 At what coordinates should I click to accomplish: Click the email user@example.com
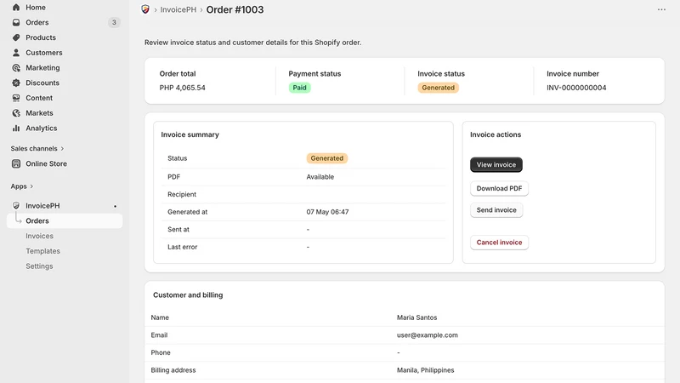click(428, 335)
